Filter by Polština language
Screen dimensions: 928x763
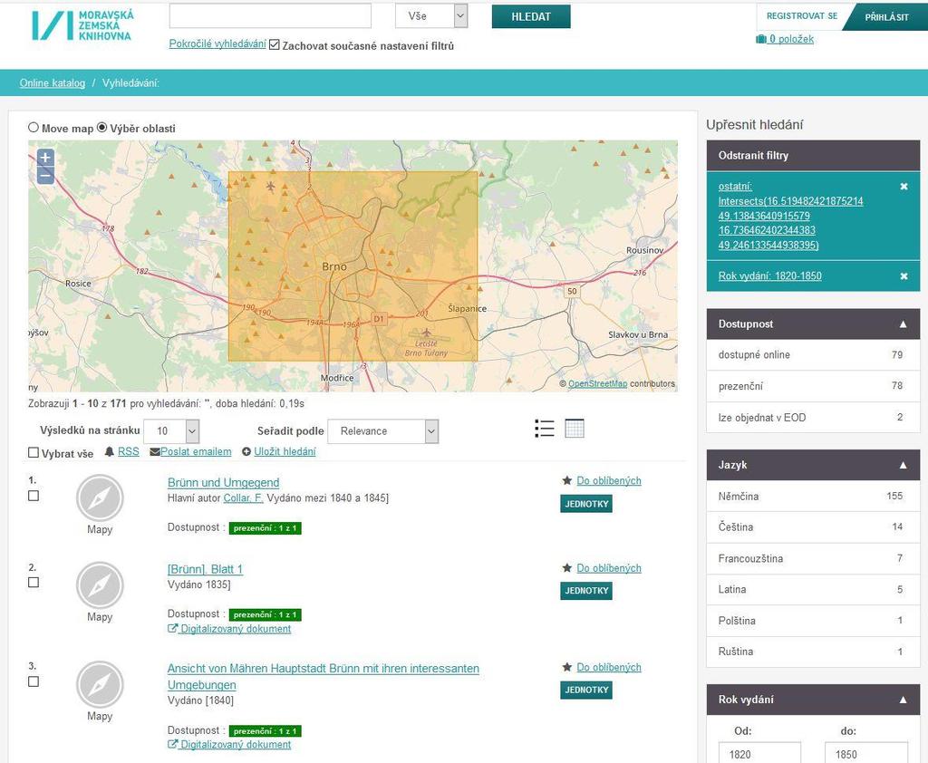(x=813, y=621)
